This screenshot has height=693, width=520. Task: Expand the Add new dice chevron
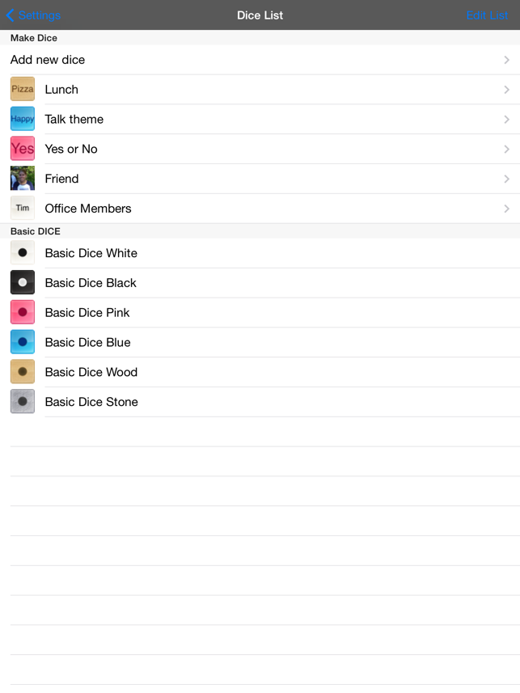[x=507, y=60]
